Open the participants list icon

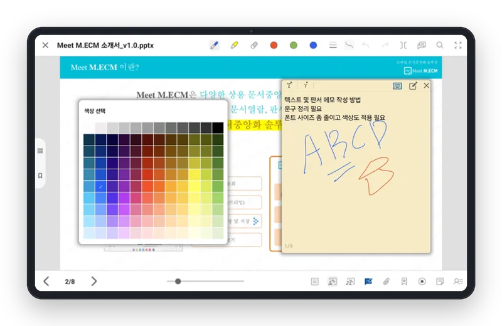pyautogui.click(x=458, y=281)
